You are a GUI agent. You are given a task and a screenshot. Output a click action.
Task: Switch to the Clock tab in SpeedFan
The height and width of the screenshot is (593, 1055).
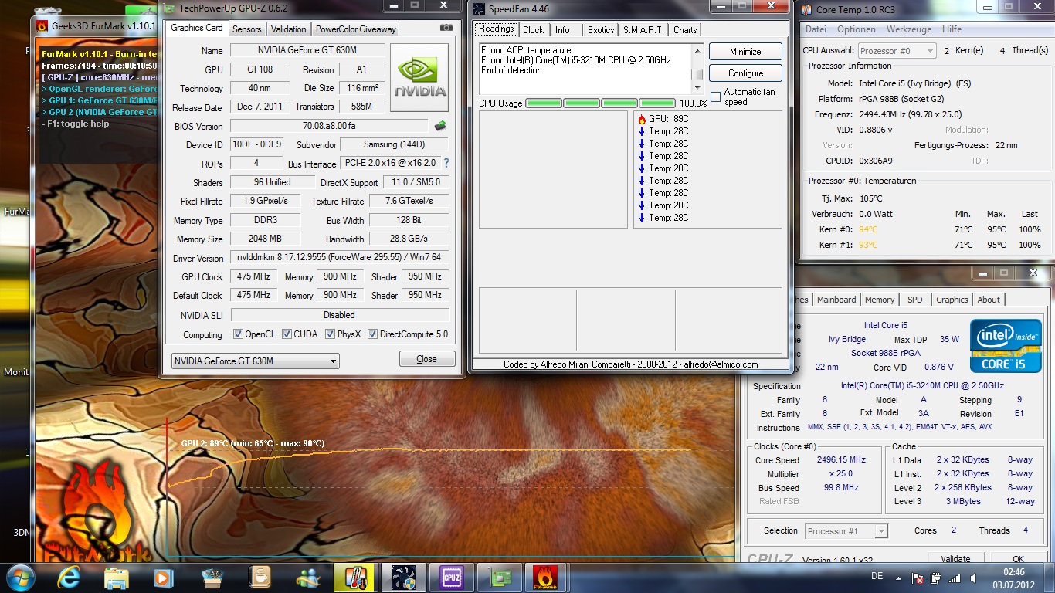tap(533, 30)
